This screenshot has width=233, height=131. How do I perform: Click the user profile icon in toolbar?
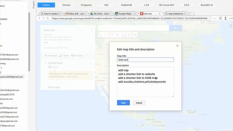coord(225,18)
